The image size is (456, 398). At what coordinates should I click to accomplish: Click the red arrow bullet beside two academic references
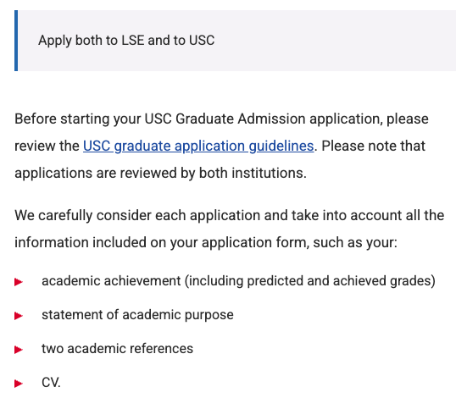tap(19, 350)
